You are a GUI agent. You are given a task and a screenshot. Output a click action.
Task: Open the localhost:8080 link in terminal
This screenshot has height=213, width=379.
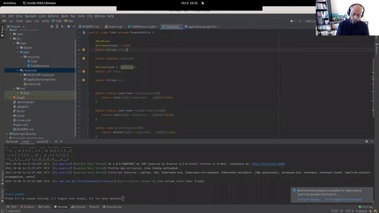tap(268, 164)
